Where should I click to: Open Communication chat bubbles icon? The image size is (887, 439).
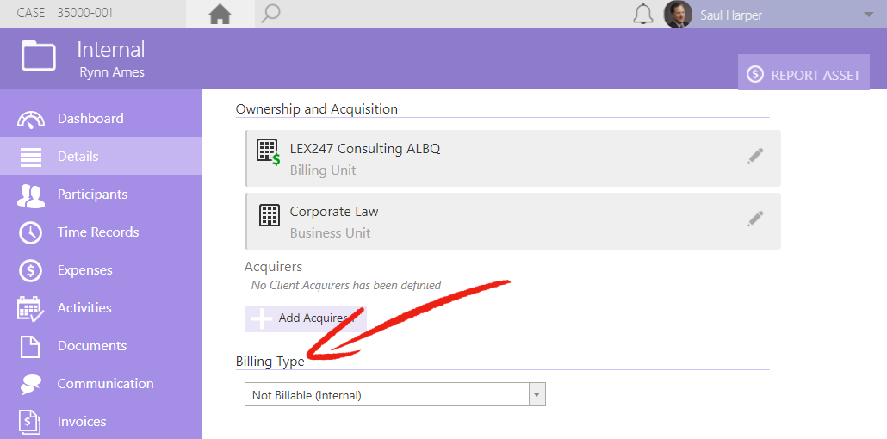[x=30, y=385]
